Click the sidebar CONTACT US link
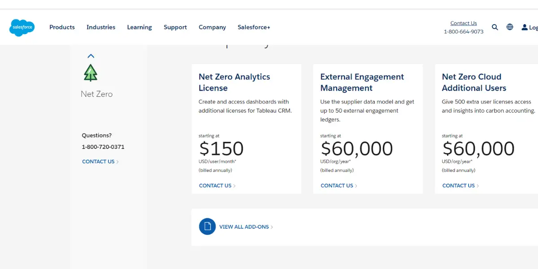The width and height of the screenshot is (538, 269). tap(100, 162)
